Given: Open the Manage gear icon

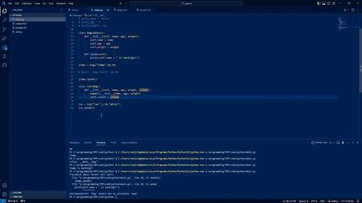Looking at the screenshot, I should [x=5, y=194].
